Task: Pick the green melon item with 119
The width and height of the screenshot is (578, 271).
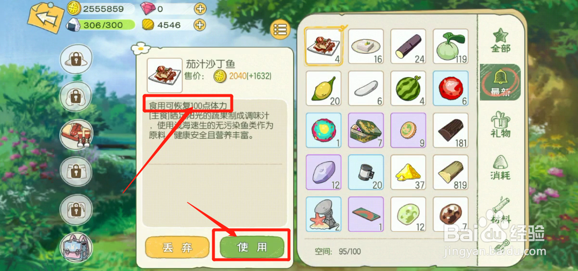Action: click(x=450, y=47)
